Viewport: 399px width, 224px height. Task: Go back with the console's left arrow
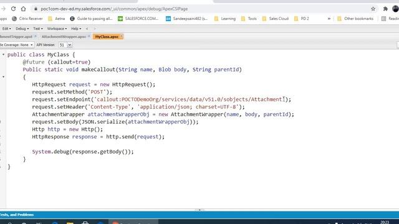(x=87, y=29)
